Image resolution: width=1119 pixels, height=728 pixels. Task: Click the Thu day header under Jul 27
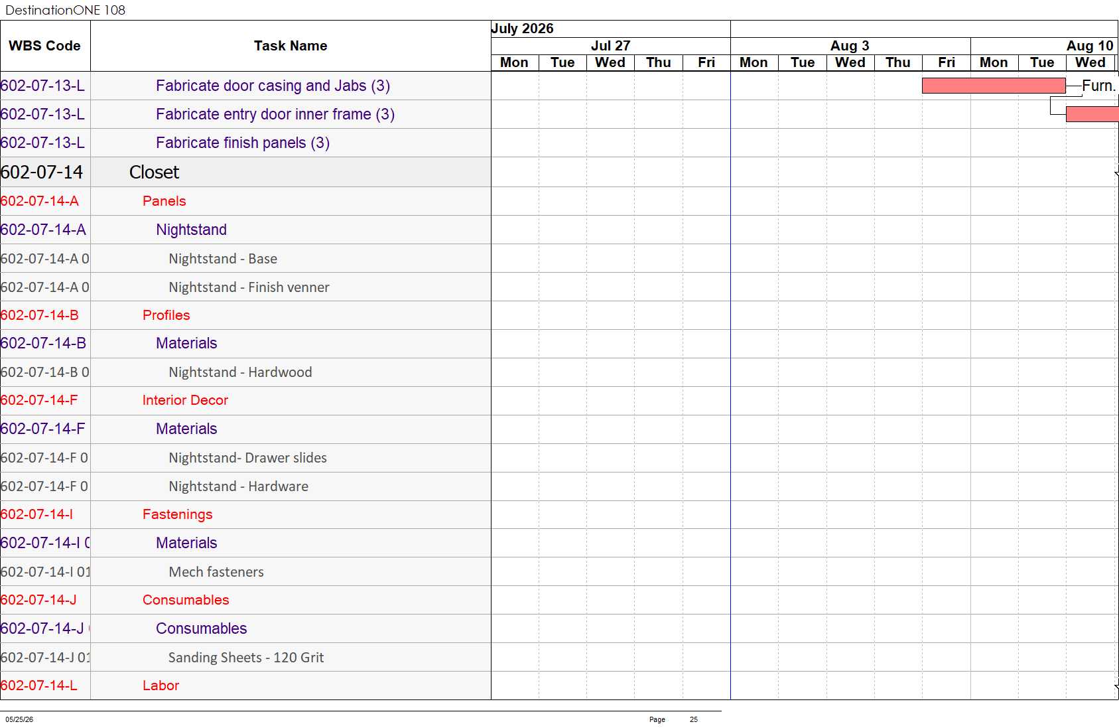(x=659, y=62)
